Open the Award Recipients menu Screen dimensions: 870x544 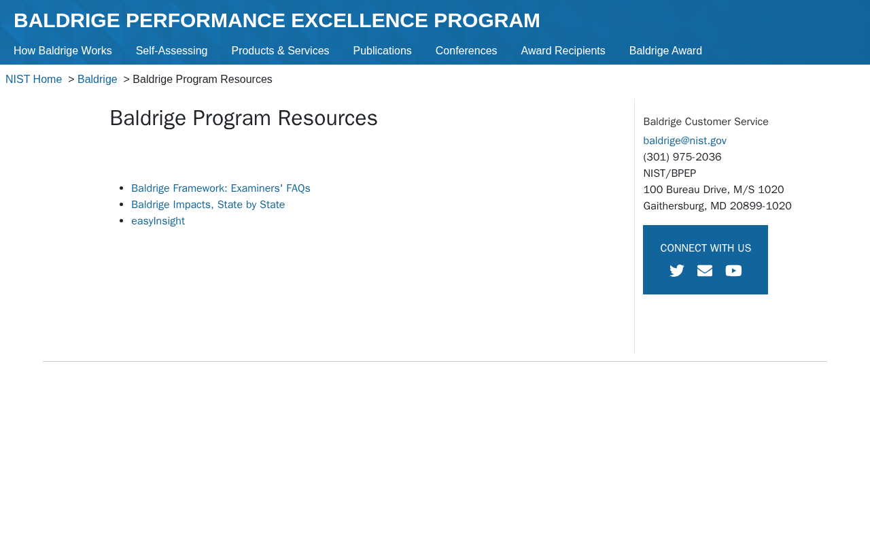click(x=563, y=51)
